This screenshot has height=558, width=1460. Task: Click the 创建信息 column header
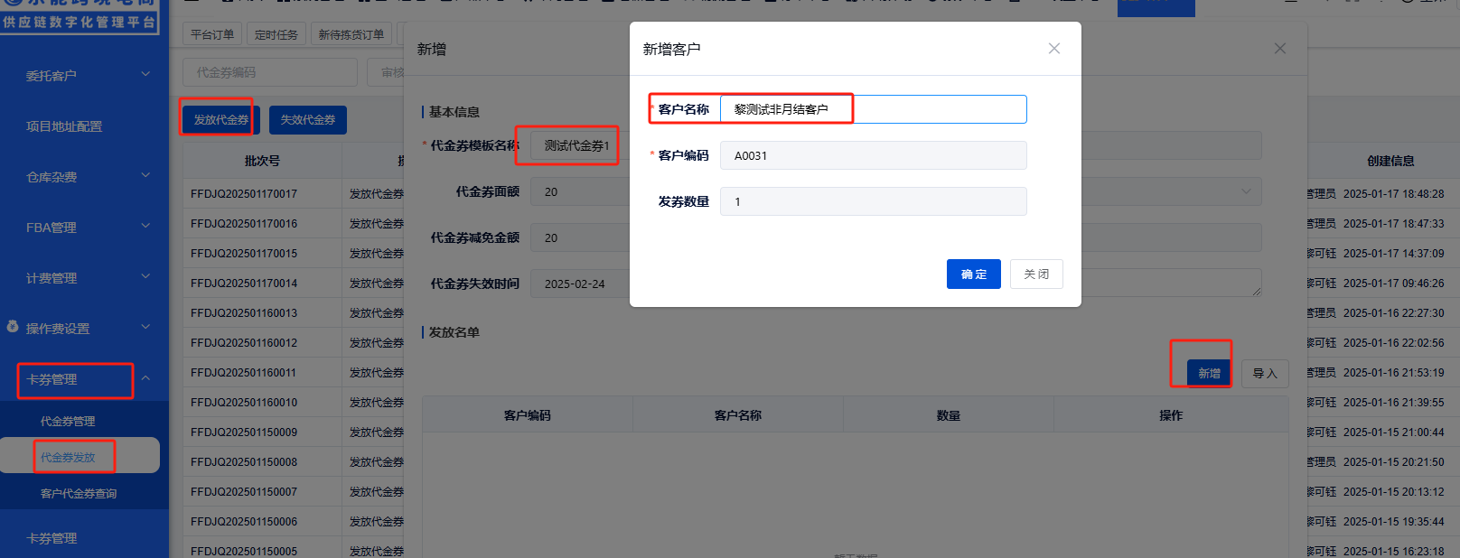point(1390,161)
